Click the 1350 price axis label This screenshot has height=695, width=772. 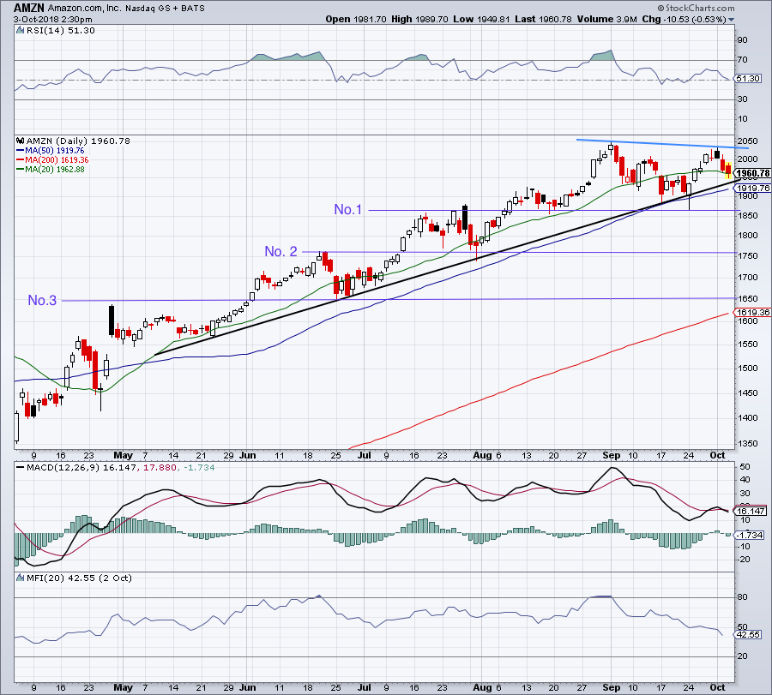pyautogui.click(x=747, y=443)
